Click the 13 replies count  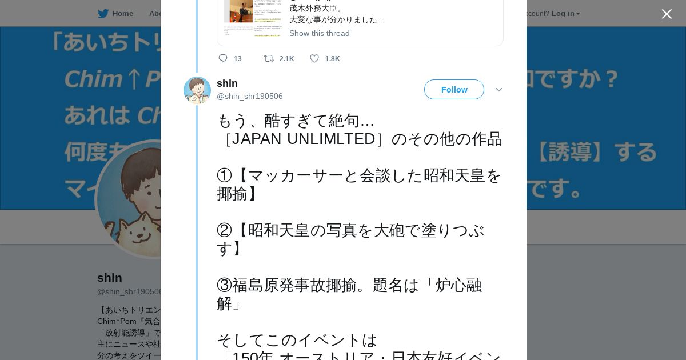[238, 59]
